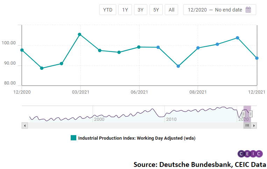Grab the navigator left range handle
Image resolution: width=267 pixels, height=169 pixels.
pyautogui.click(x=244, y=114)
